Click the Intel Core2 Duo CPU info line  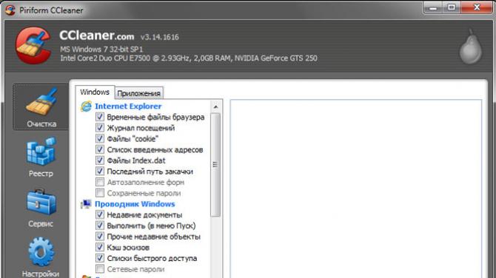coord(189,58)
